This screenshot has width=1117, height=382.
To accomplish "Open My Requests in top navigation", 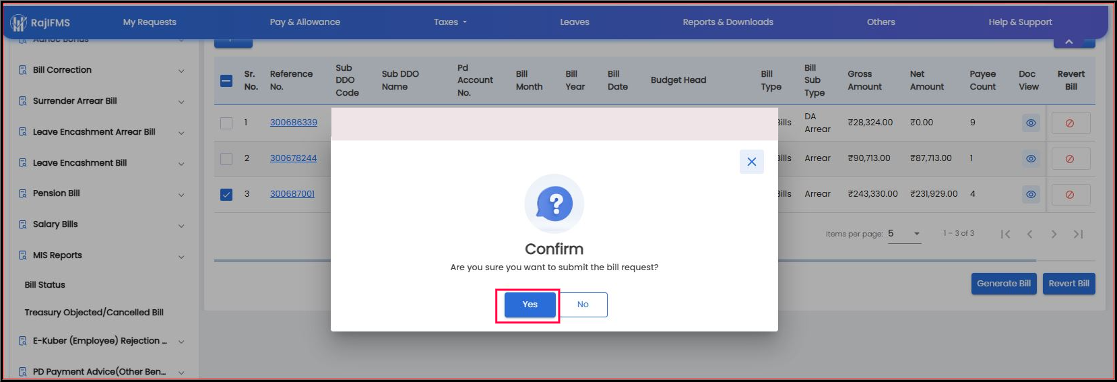I will 150,22.
